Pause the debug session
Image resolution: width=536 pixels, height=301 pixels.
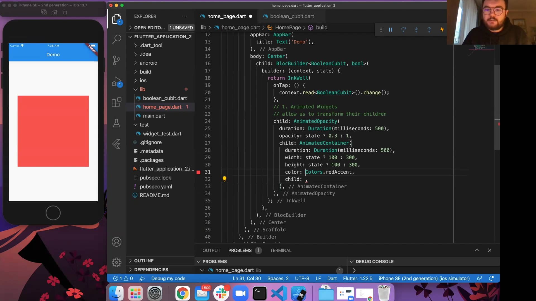tap(391, 30)
